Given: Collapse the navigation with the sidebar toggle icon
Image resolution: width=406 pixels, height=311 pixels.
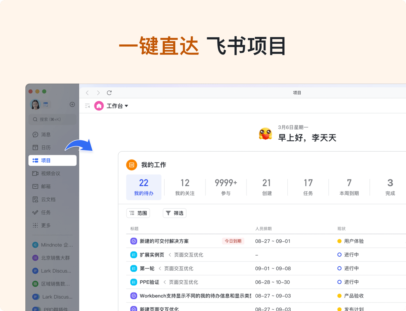Looking at the screenshot, I should point(88,106).
